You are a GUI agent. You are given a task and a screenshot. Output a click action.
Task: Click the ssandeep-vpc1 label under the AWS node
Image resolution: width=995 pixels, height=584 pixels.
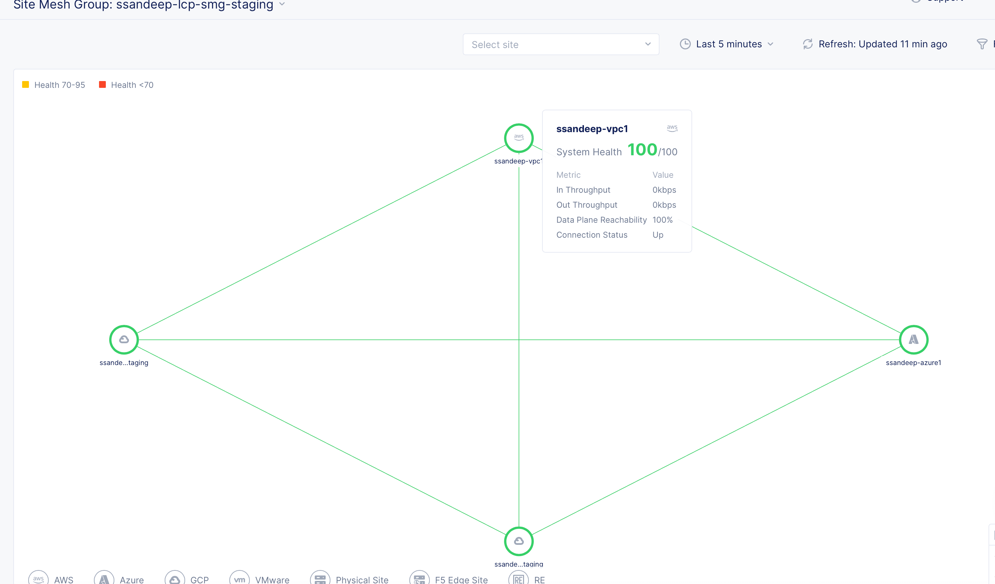click(518, 161)
